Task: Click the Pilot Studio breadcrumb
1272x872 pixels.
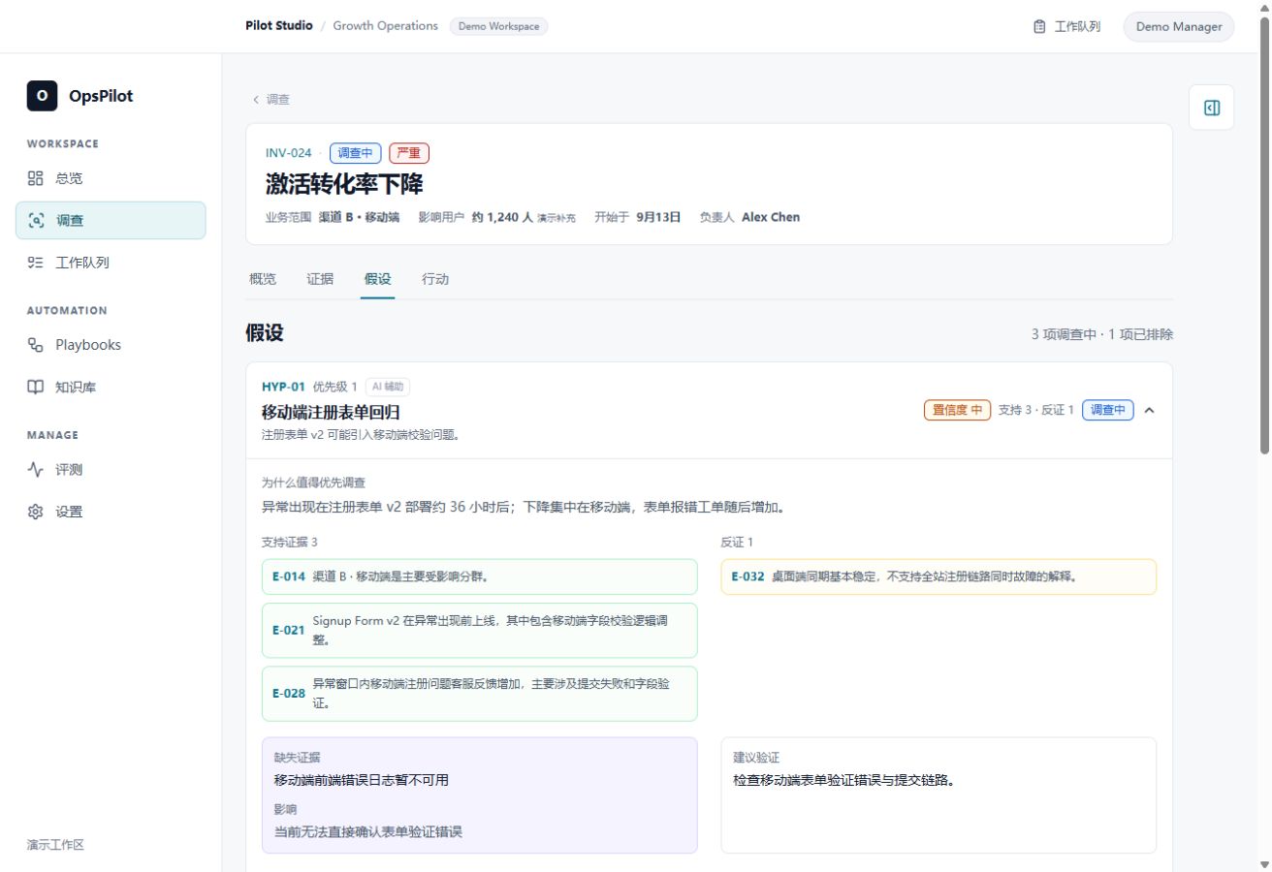Action: pyautogui.click(x=279, y=26)
